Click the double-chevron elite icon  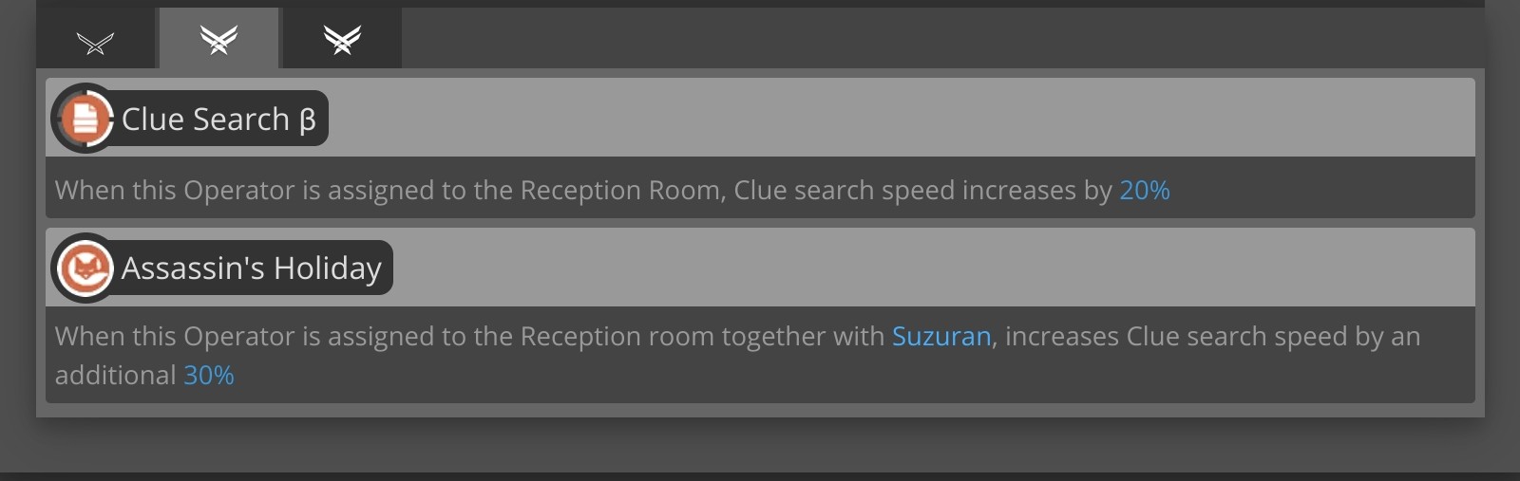coord(218,39)
